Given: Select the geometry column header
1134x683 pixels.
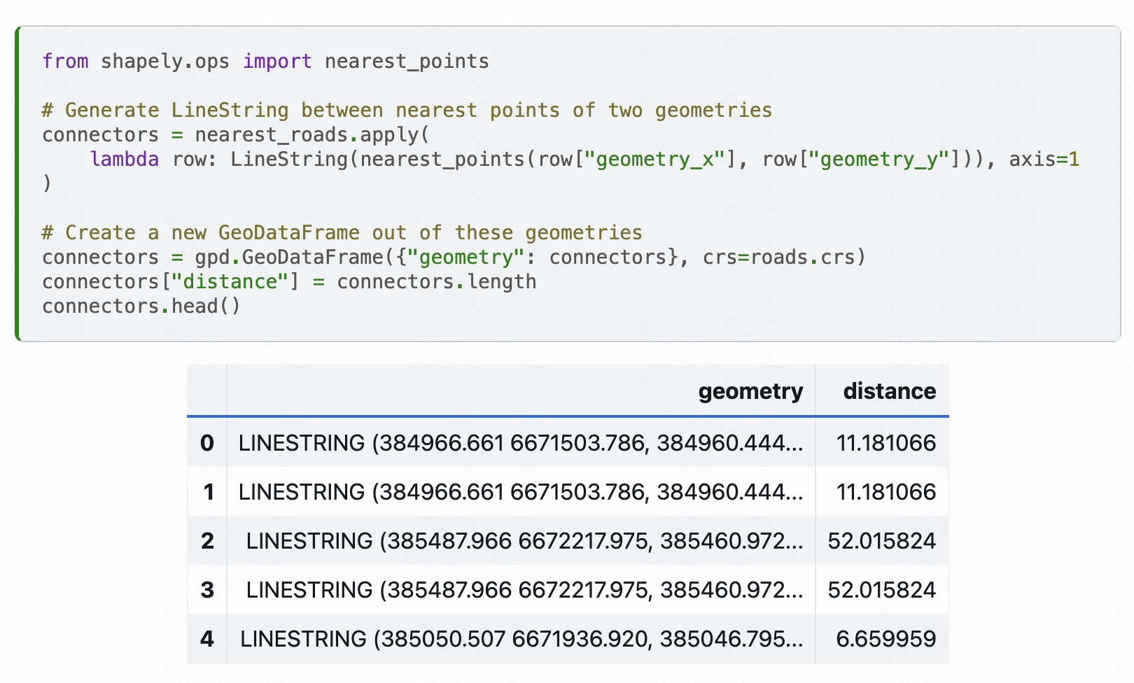Looking at the screenshot, I should tap(750, 391).
